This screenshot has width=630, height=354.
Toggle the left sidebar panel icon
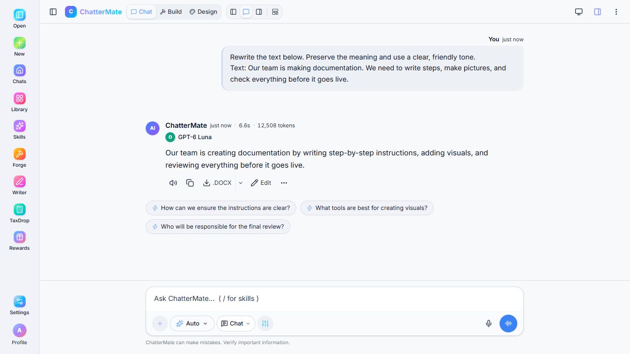(53, 12)
